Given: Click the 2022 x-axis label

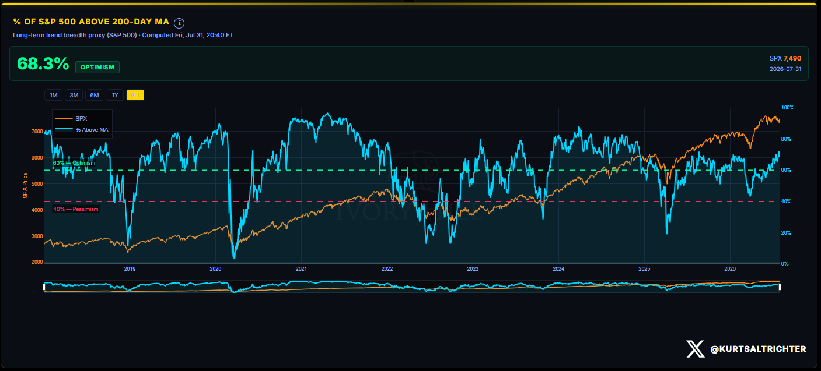Looking at the screenshot, I should (x=387, y=269).
